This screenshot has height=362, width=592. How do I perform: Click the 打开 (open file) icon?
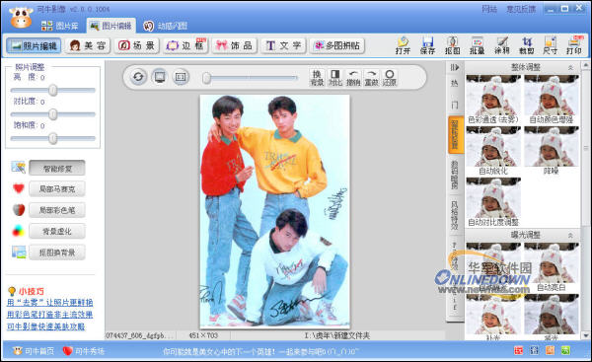click(403, 45)
